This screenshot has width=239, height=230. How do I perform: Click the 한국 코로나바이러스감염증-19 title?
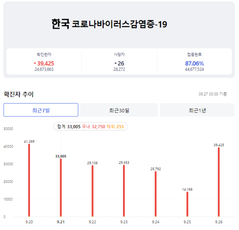pyautogui.click(x=109, y=24)
